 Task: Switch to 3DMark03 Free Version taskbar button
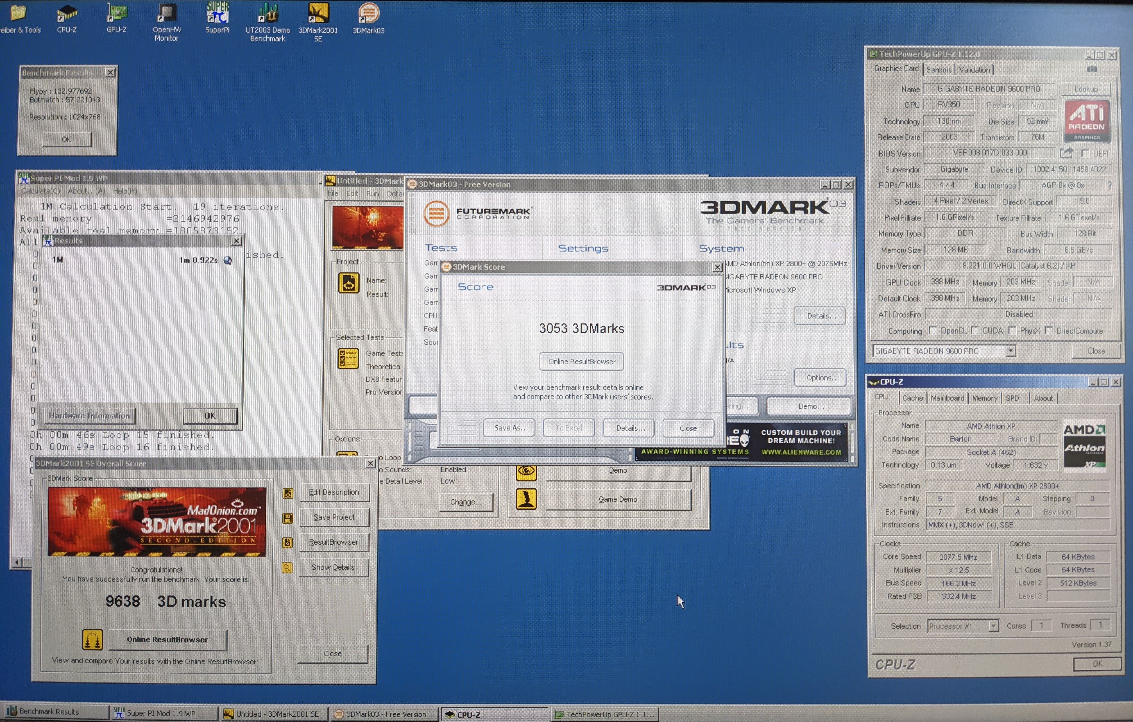384,714
